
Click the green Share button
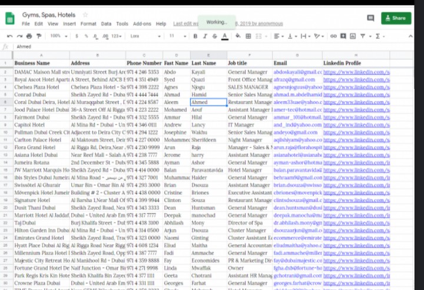coord(396,18)
